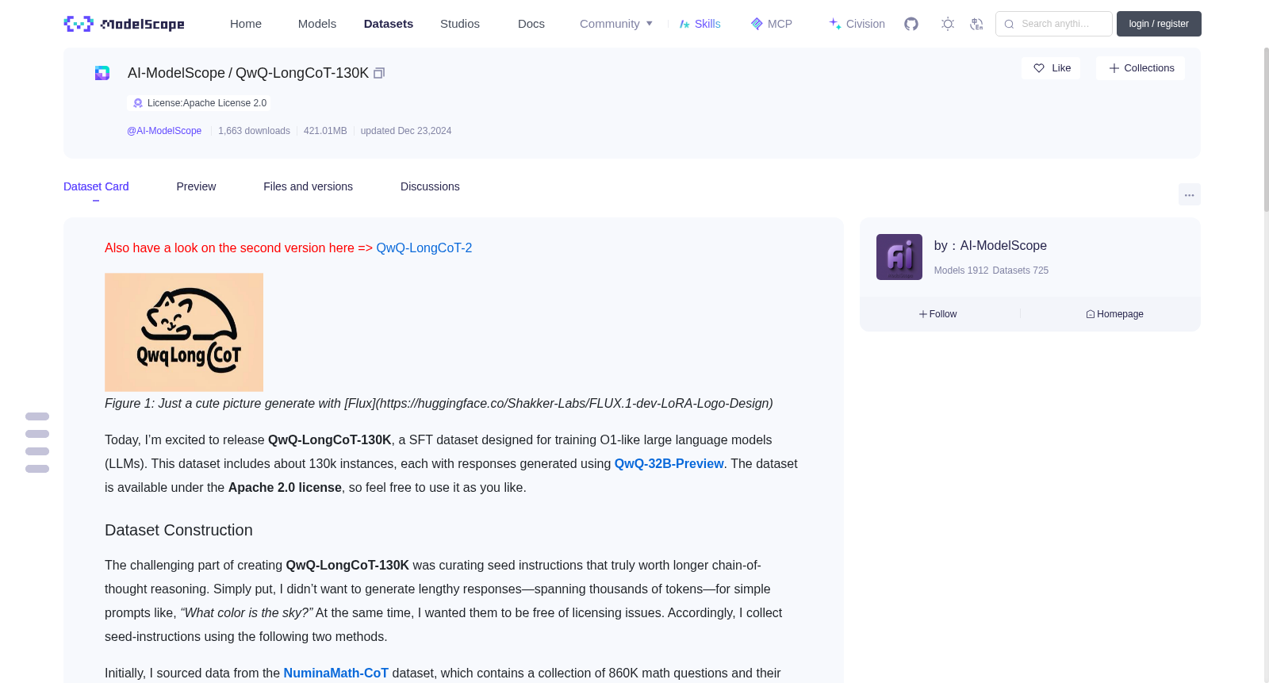
Task: Follow the QwQ-32B-Preview link
Action: 669,463
